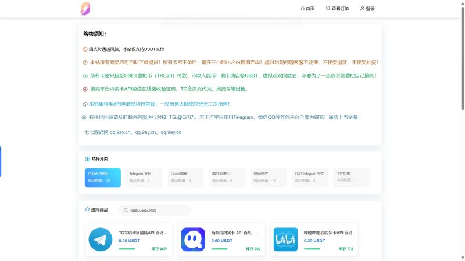
Task: Go to 首页 home page
Action: coord(307,9)
